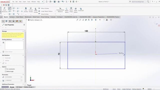Select the 150 dimension in sketch

tap(86, 31)
